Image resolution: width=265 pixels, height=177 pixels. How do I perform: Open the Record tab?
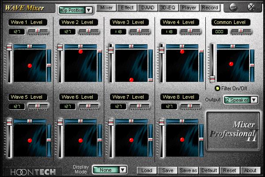pyautogui.click(x=210, y=8)
